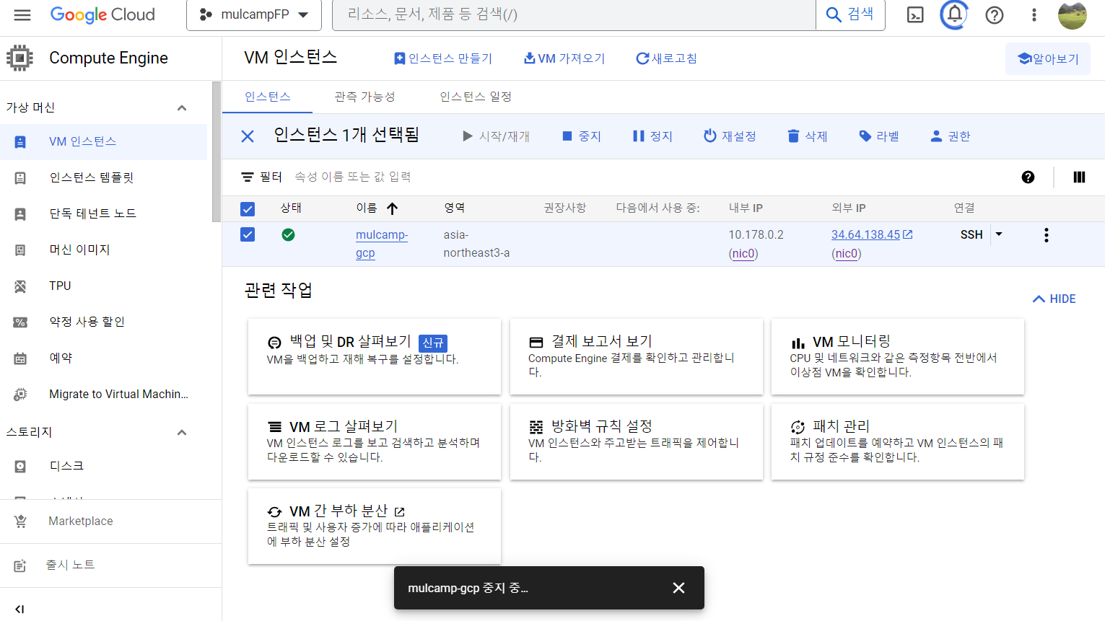The height and width of the screenshot is (621, 1105).
Task: Click the Stop instance action
Action: coord(582,136)
